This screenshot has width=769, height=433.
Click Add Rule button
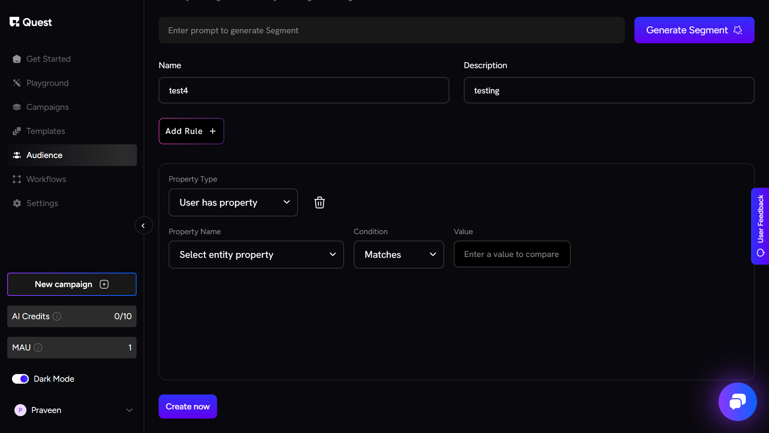click(191, 131)
